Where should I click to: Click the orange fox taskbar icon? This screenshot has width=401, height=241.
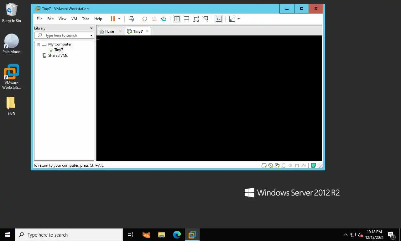click(x=146, y=235)
